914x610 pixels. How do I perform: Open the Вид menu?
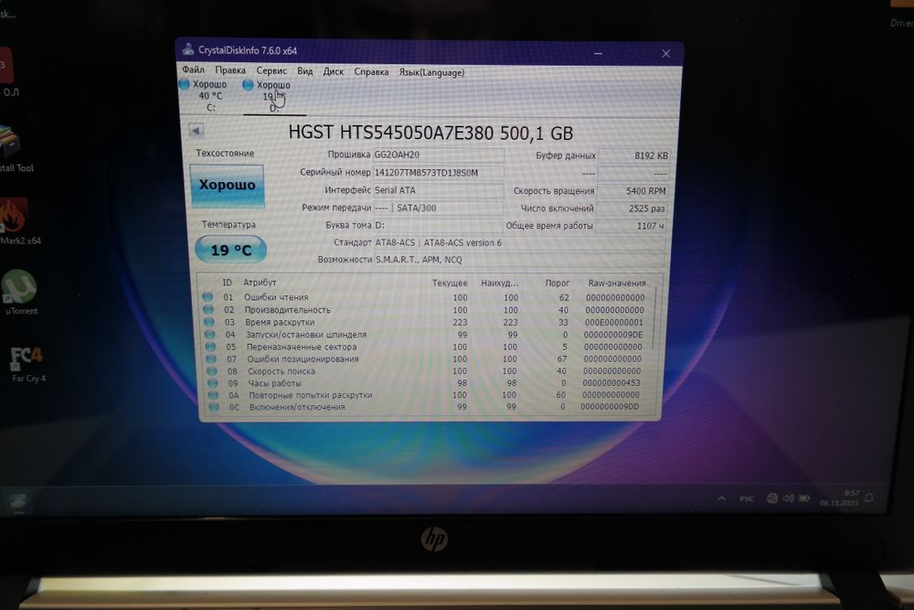[x=305, y=71]
